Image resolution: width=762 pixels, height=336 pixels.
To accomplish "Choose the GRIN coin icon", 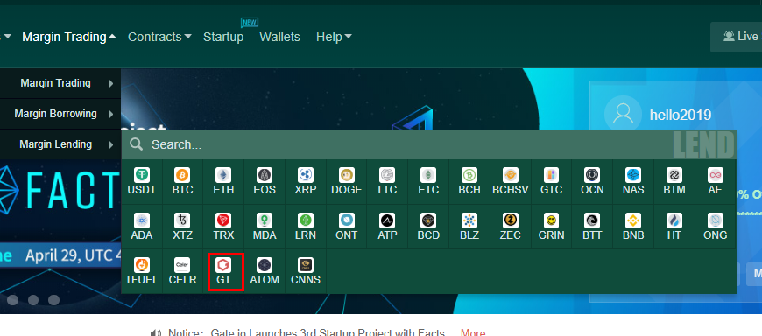I will tap(551, 220).
